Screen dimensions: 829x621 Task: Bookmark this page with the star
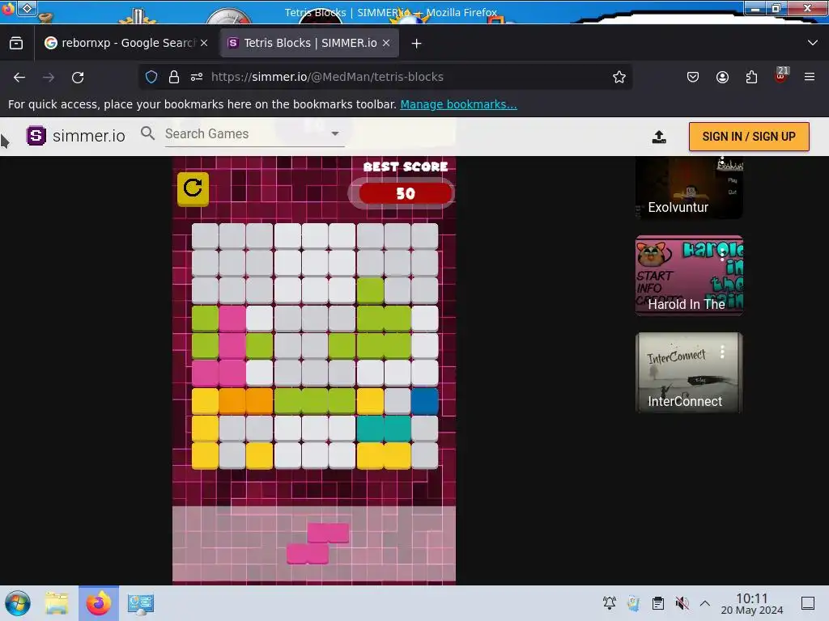[619, 77]
